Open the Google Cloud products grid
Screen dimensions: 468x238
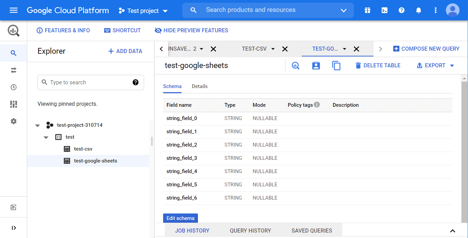[367, 10]
